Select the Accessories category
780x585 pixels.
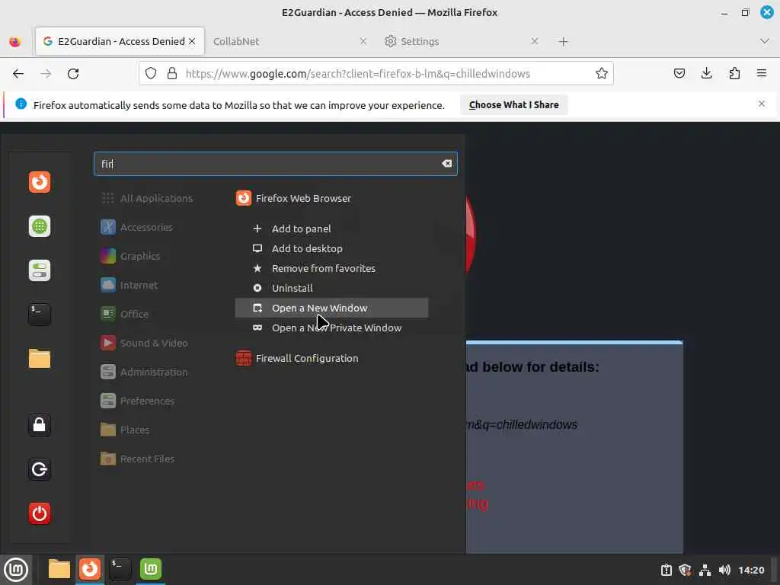[137, 227]
